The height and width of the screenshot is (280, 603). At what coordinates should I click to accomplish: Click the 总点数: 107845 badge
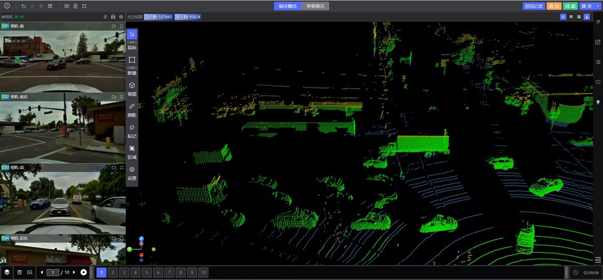(x=158, y=17)
